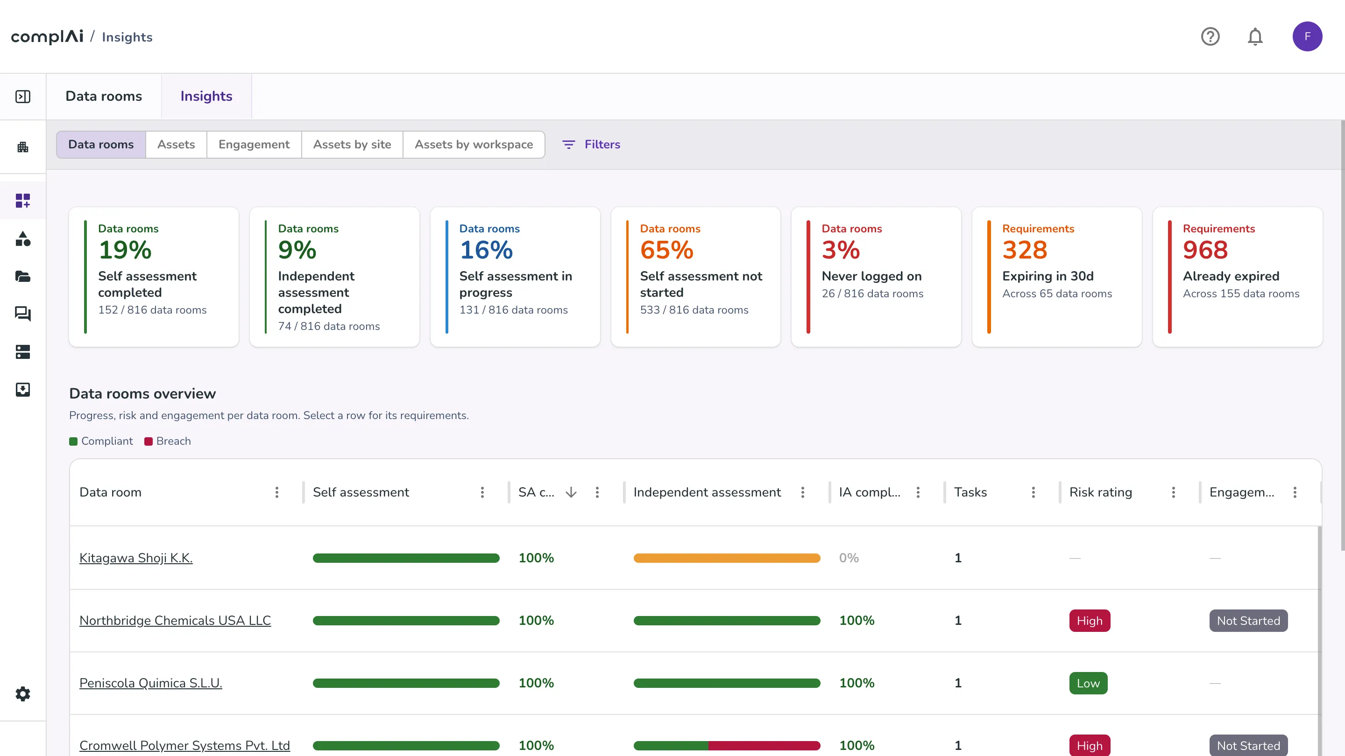This screenshot has height=756, width=1345.
Task: Select the Assets by workspace view
Action: coord(474,145)
